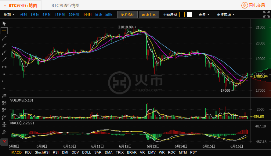The image size is (271, 156).
Task: Click the red X clear drawings button
Action: [x=4, y=142]
